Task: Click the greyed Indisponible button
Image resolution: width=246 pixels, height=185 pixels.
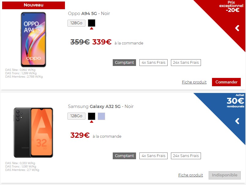Action: tap(225, 175)
